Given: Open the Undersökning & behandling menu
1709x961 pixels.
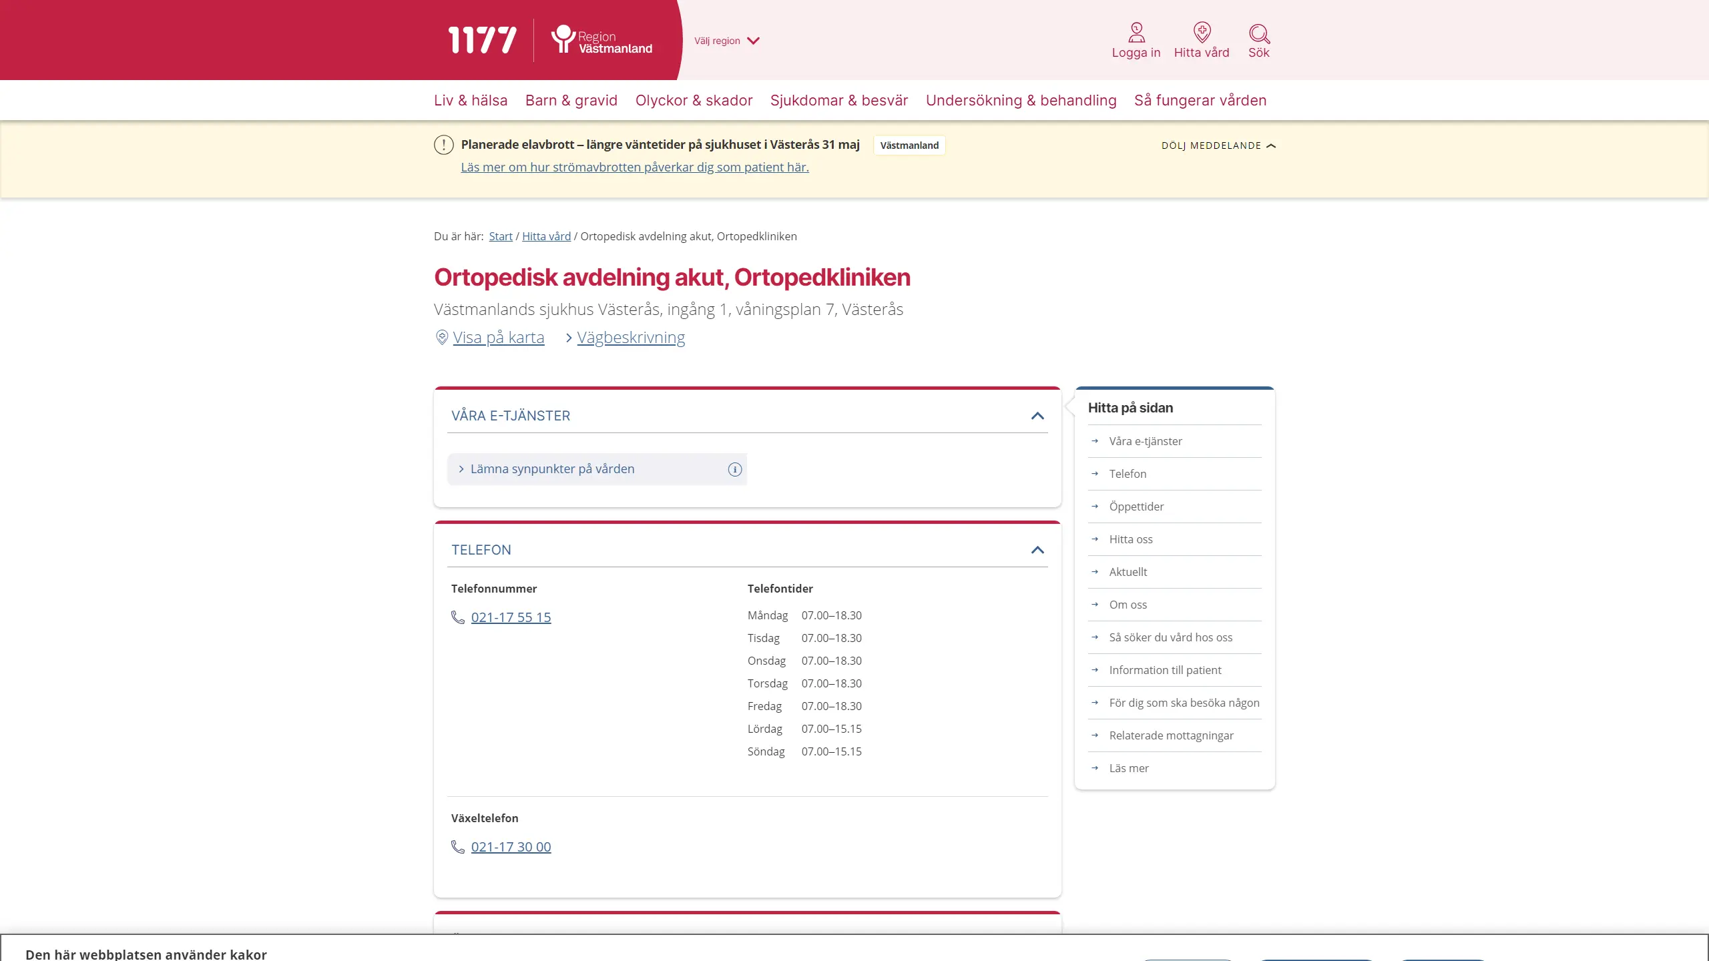Looking at the screenshot, I should pos(1021,100).
